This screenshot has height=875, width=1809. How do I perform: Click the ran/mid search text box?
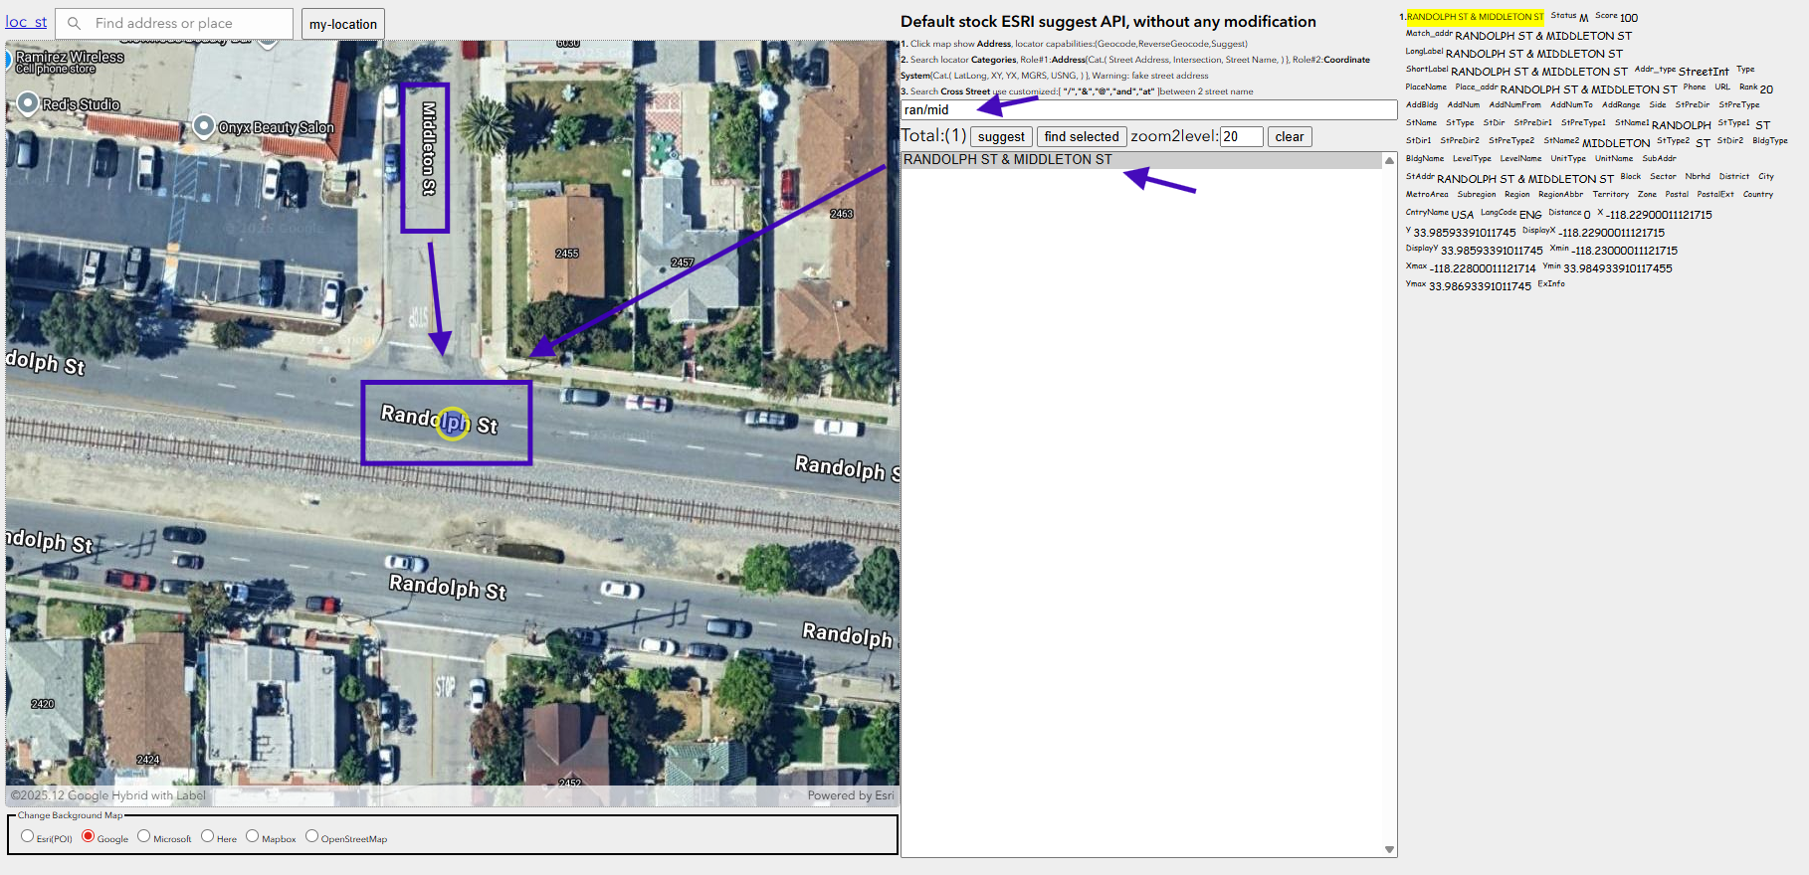(1147, 110)
